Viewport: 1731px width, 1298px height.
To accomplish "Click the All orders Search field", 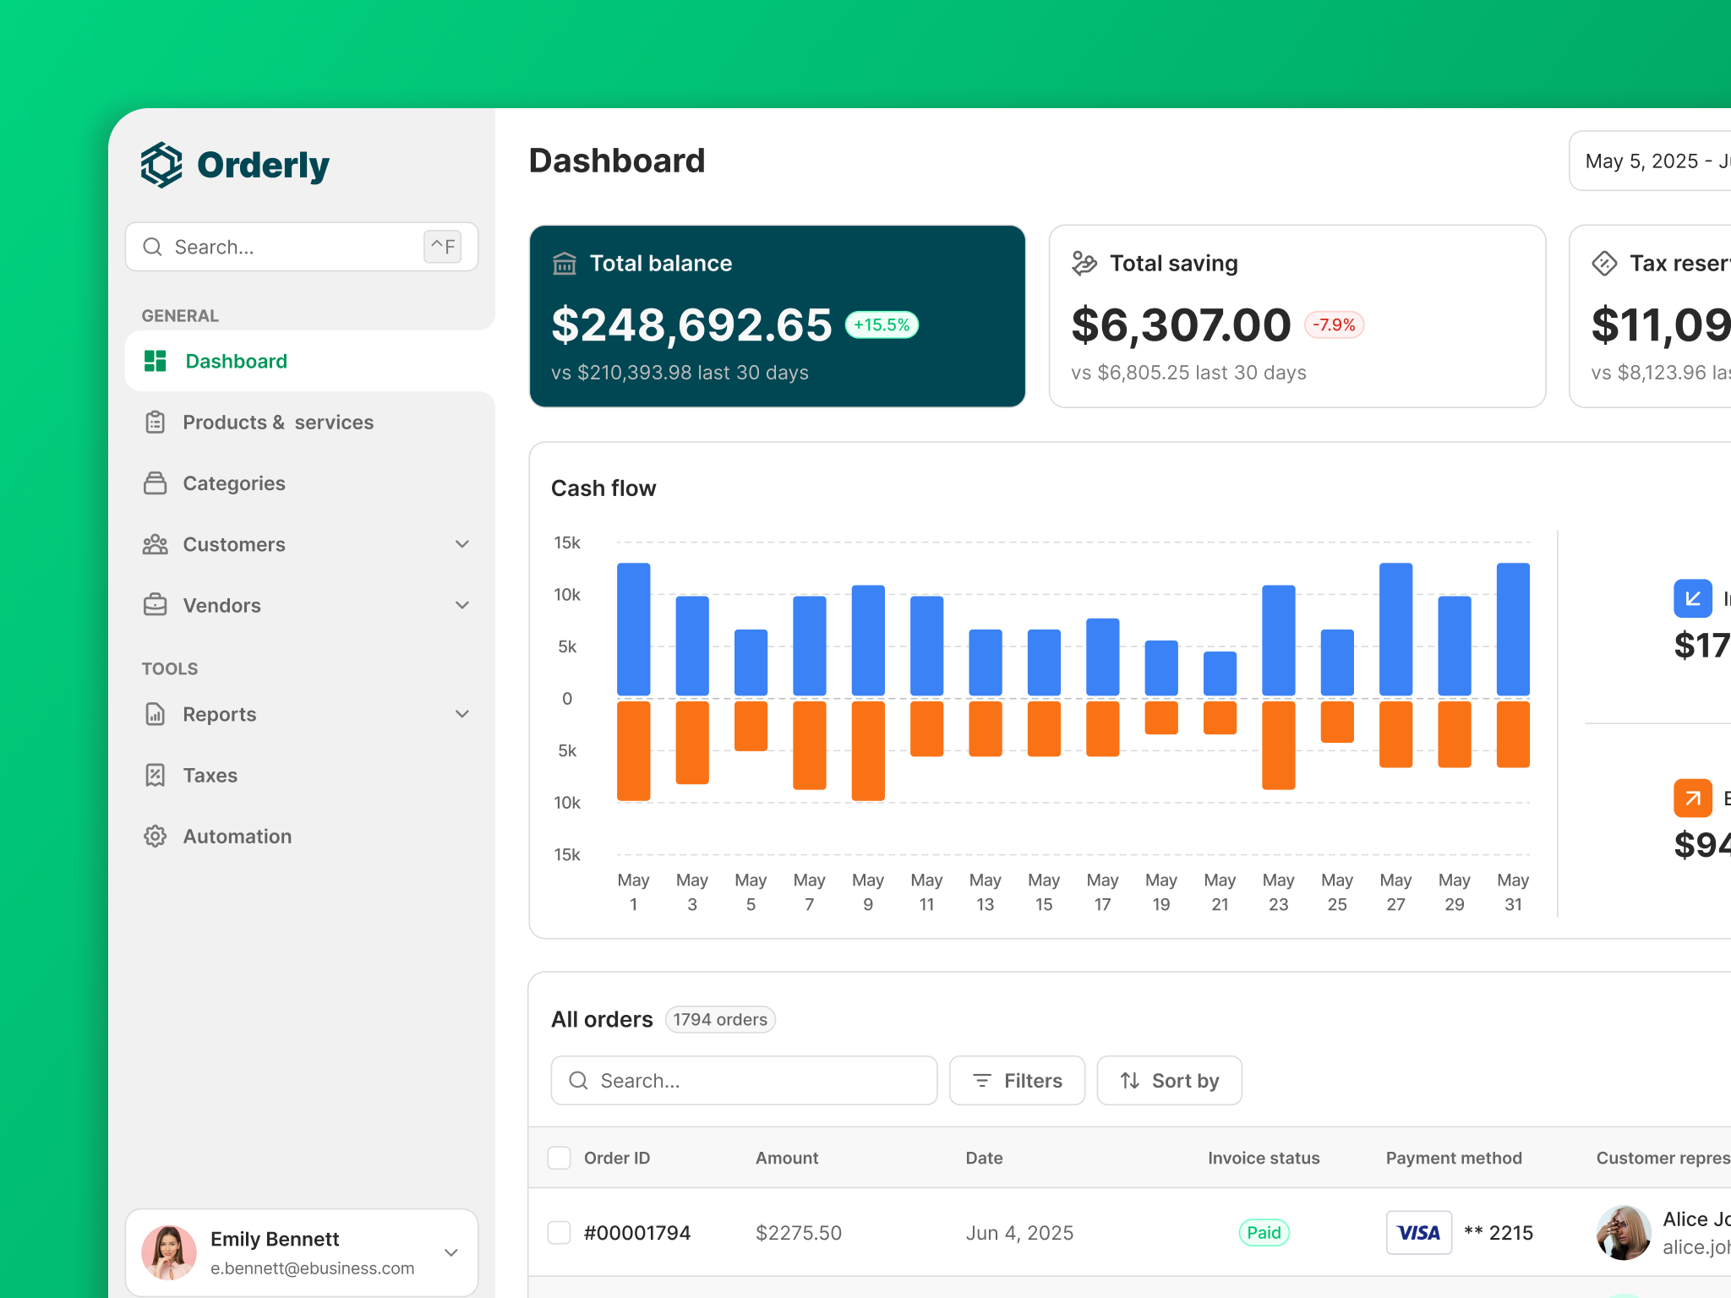I will pyautogui.click(x=744, y=1080).
